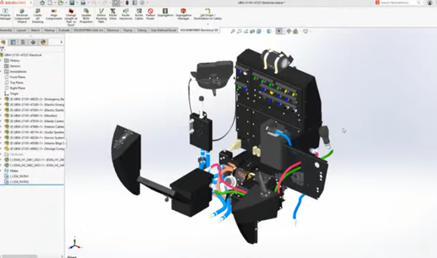Open the Markup ribbon tab
Image resolution: width=437 pixels, height=258 pixels.
(50, 30)
